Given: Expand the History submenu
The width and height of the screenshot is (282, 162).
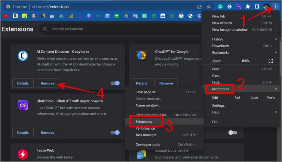Looking at the screenshot, I should coord(218,39).
